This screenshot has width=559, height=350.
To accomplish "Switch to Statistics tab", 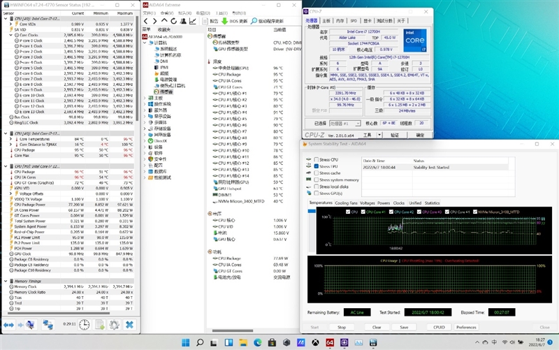I will point(432,203).
